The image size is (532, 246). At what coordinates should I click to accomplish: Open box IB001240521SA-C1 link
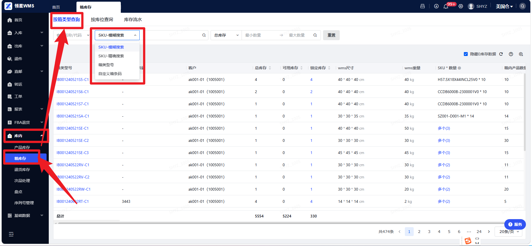(x=73, y=116)
